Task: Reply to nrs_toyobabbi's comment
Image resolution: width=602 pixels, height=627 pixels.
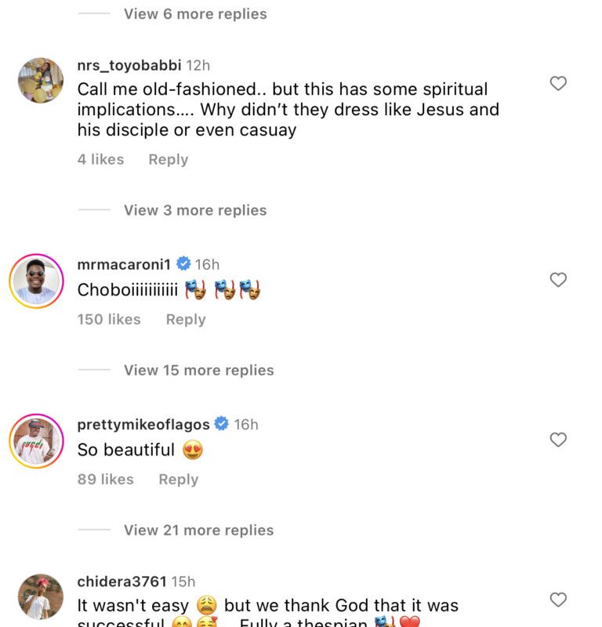Action: pos(168,159)
